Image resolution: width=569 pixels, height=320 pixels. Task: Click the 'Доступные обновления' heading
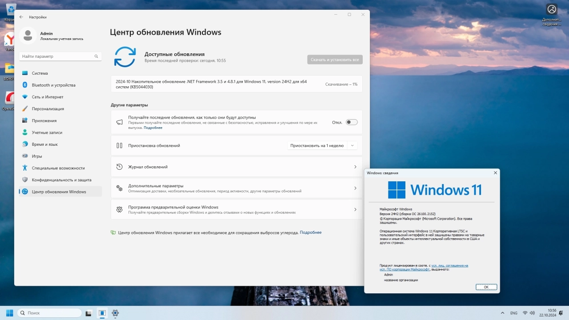coord(174,54)
